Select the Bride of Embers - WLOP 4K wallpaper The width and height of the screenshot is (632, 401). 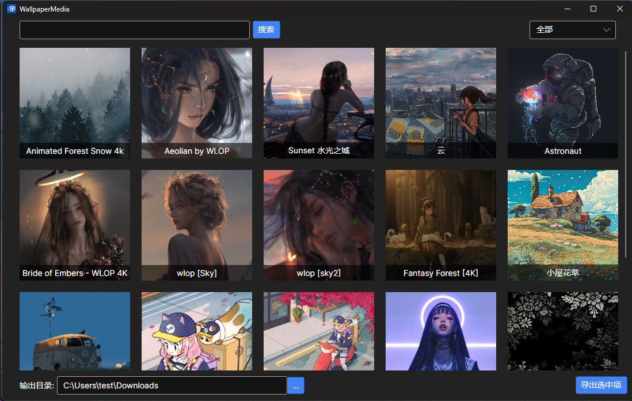click(75, 225)
